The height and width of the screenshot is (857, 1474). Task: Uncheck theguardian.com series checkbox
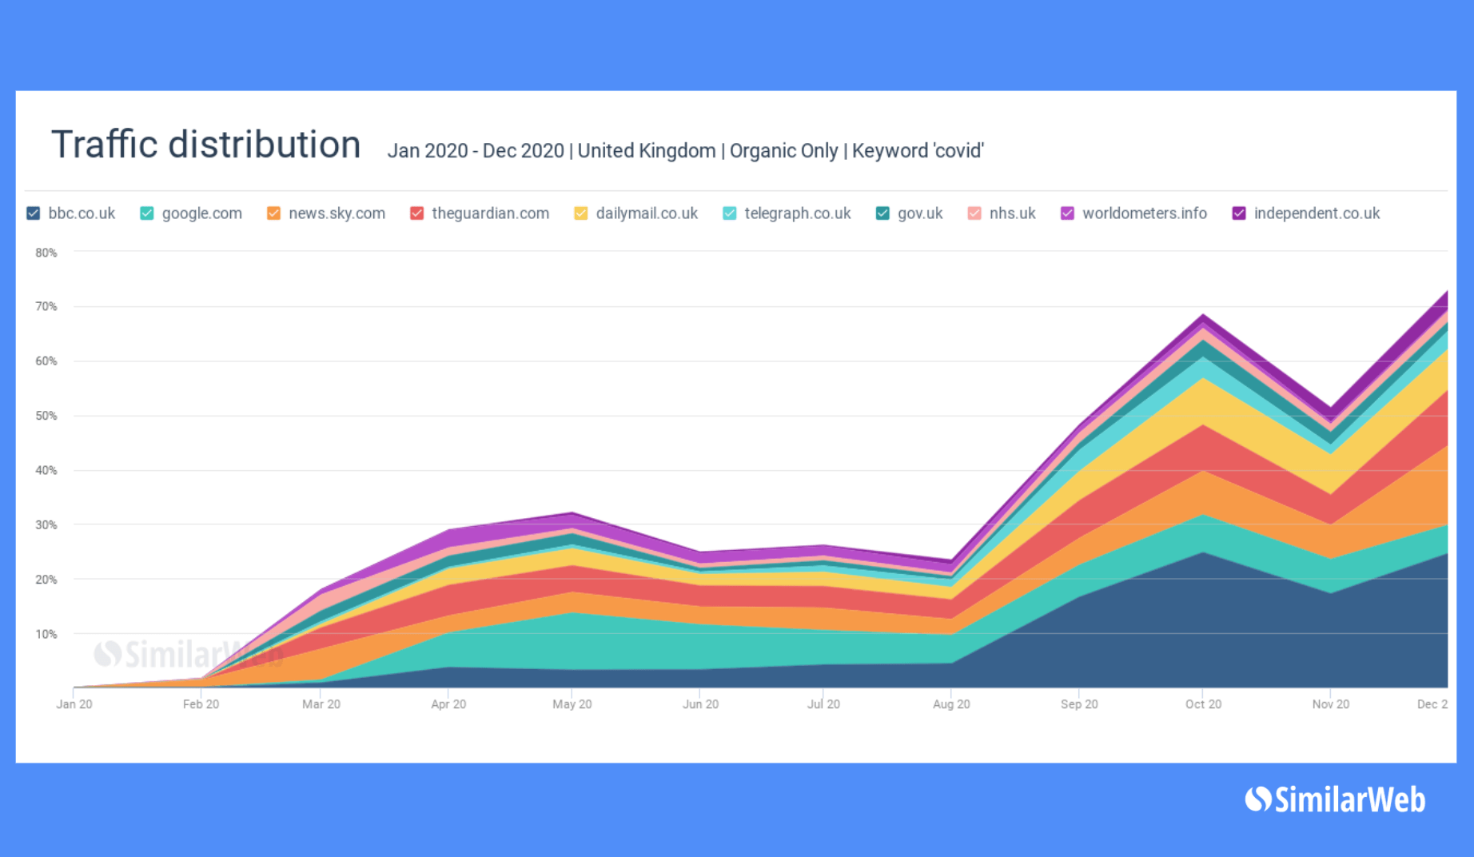tap(416, 213)
